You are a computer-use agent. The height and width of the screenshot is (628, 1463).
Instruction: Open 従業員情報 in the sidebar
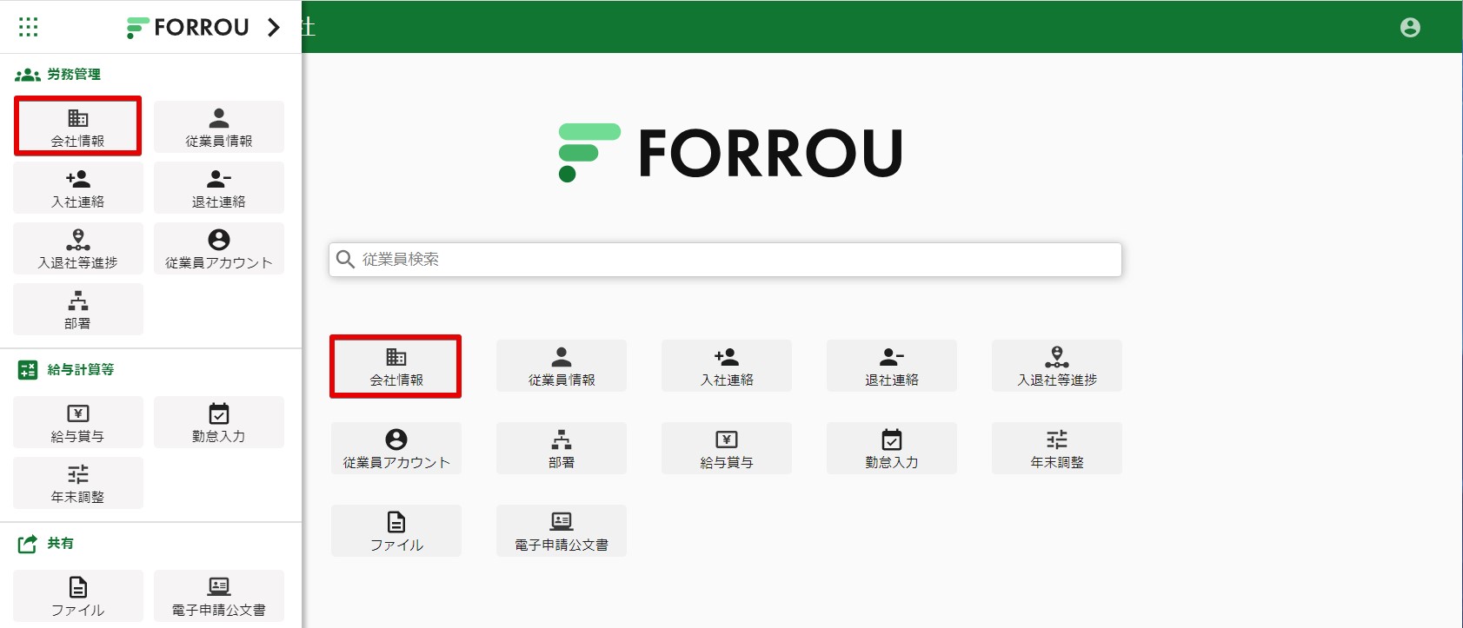click(219, 127)
